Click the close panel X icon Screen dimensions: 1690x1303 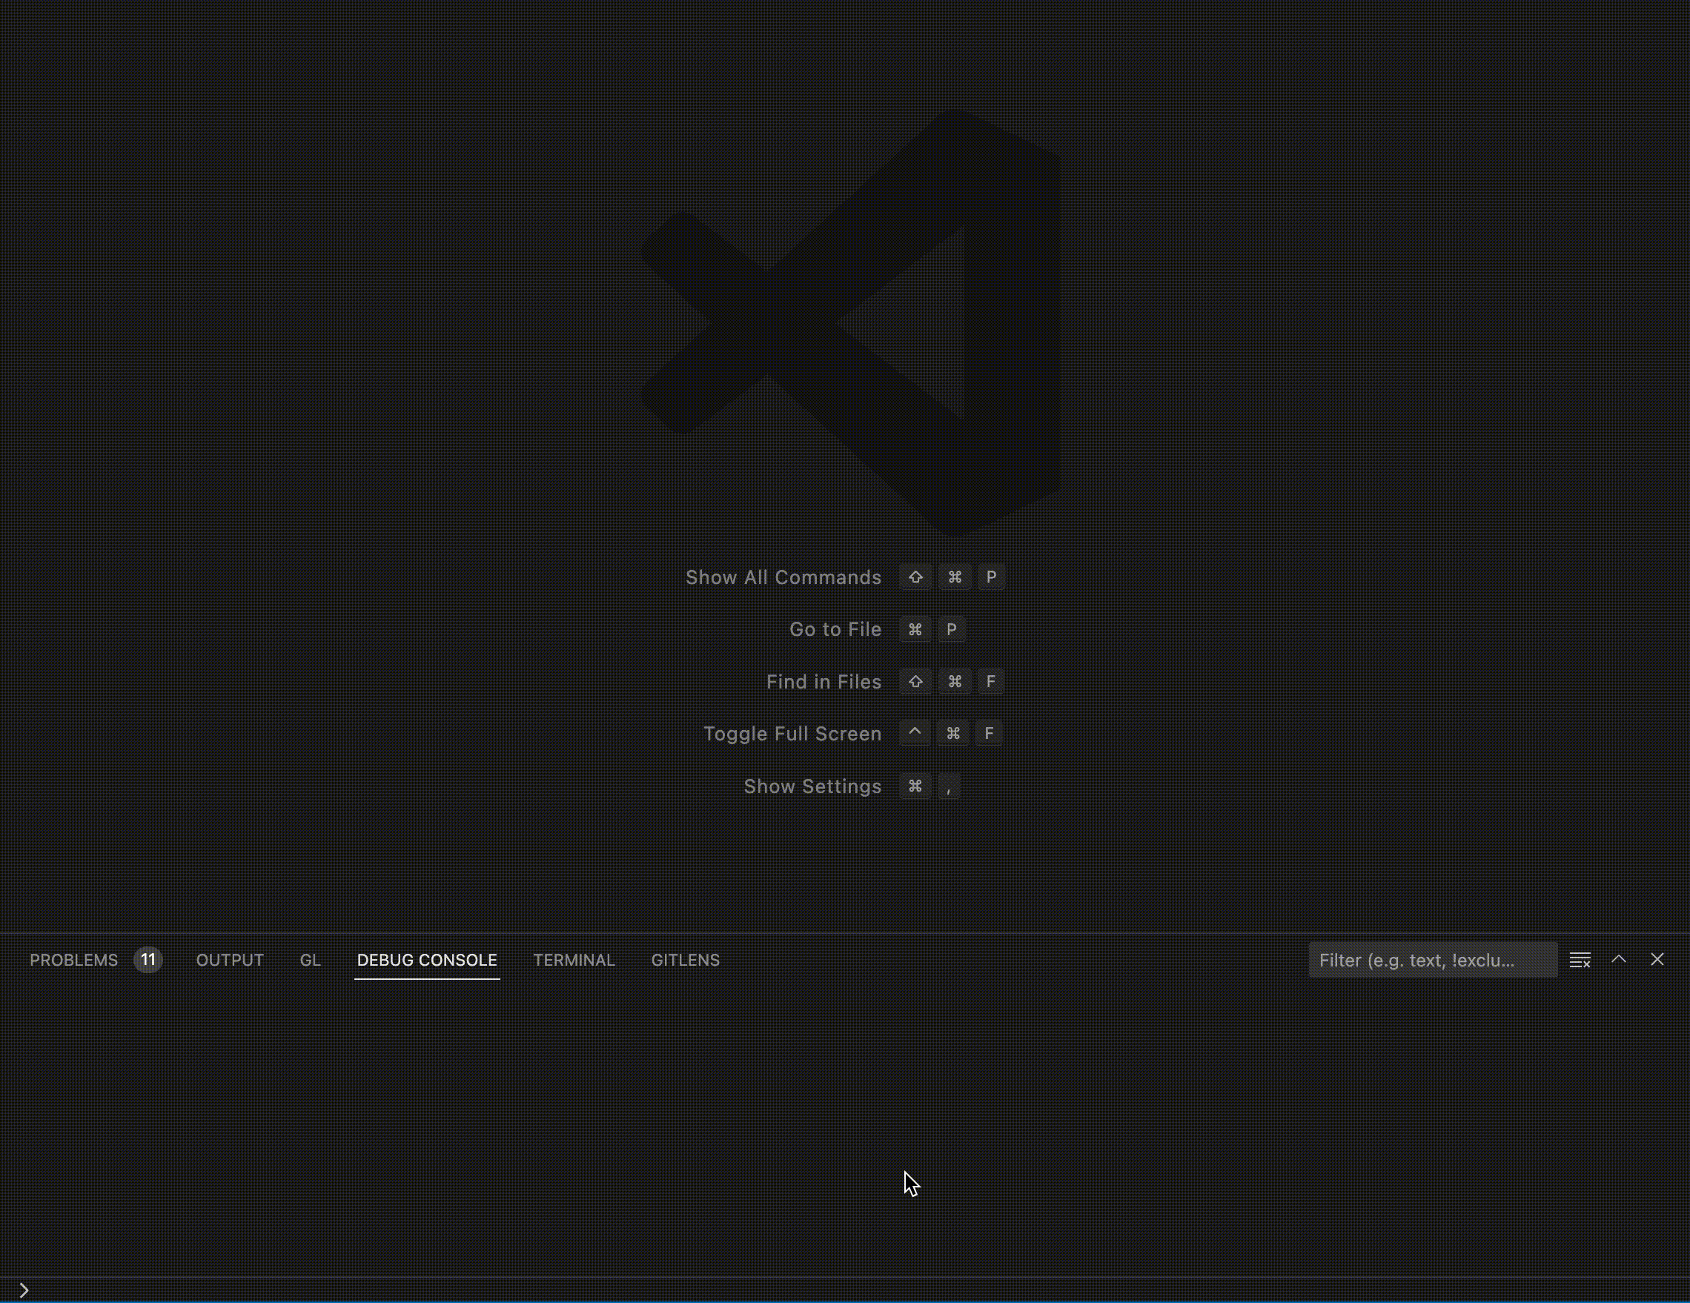1657,959
